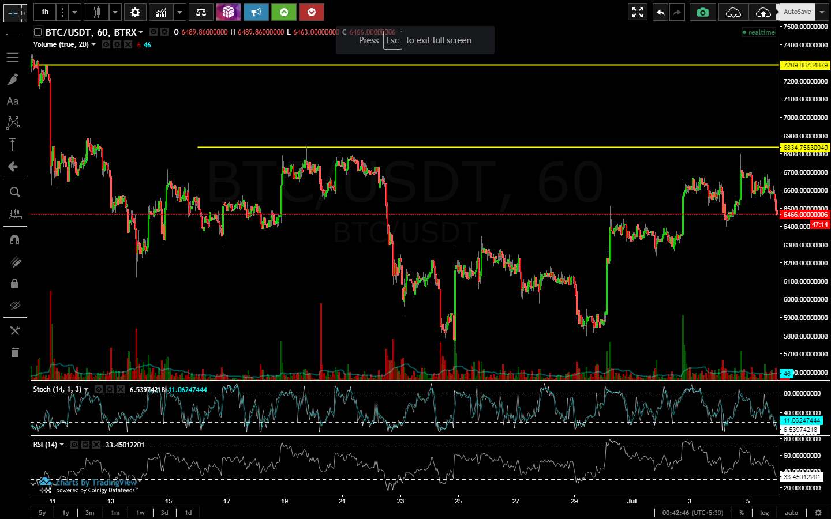Click the realtime status indicator

point(759,32)
